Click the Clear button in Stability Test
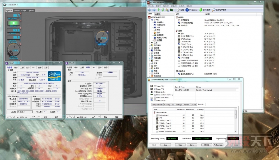Image resolution: width=279 pixels, height=160 pixels. point(180,145)
